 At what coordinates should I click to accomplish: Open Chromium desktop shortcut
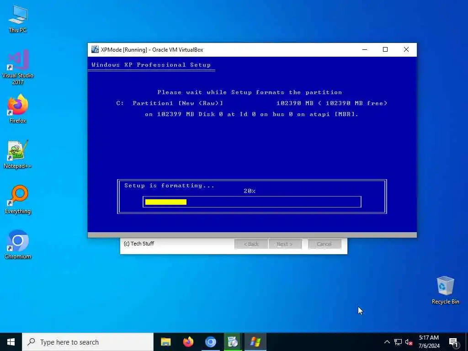(18, 245)
